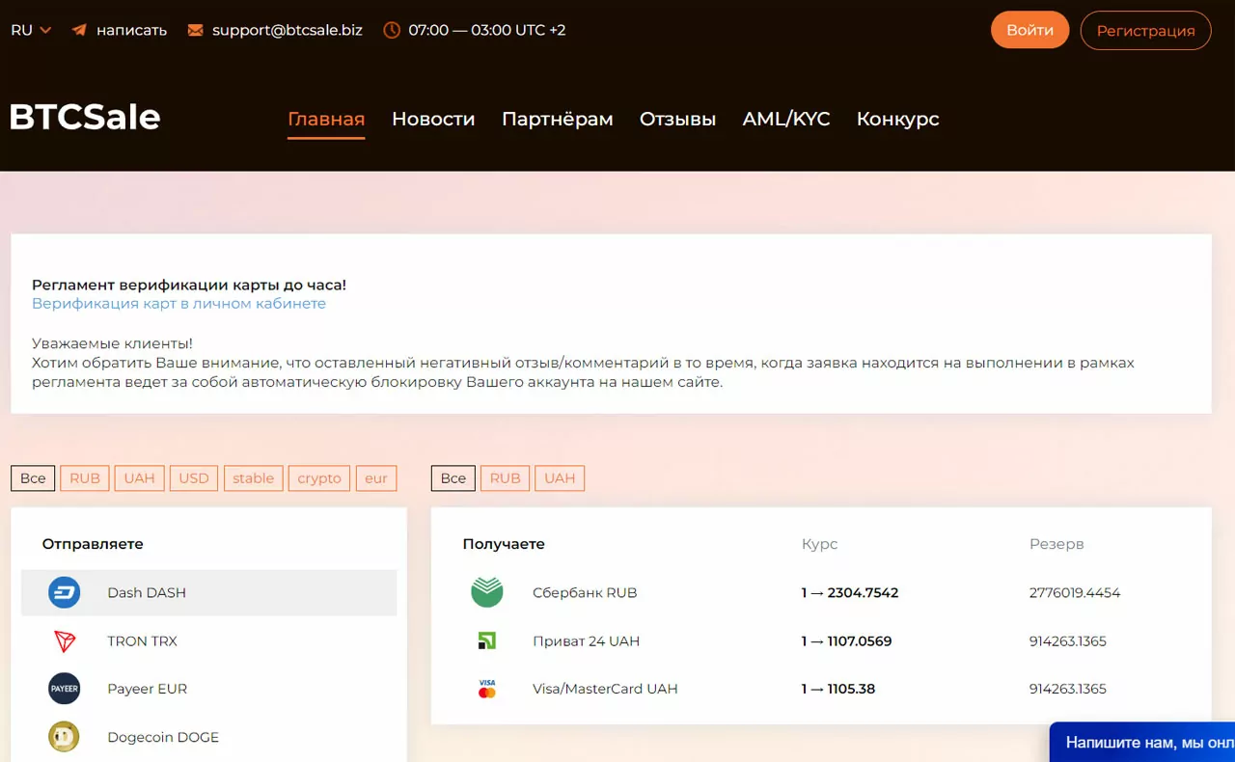This screenshot has width=1235, height=762.
Task: Select Dash DASH in the send list
Action: point(208,592)
